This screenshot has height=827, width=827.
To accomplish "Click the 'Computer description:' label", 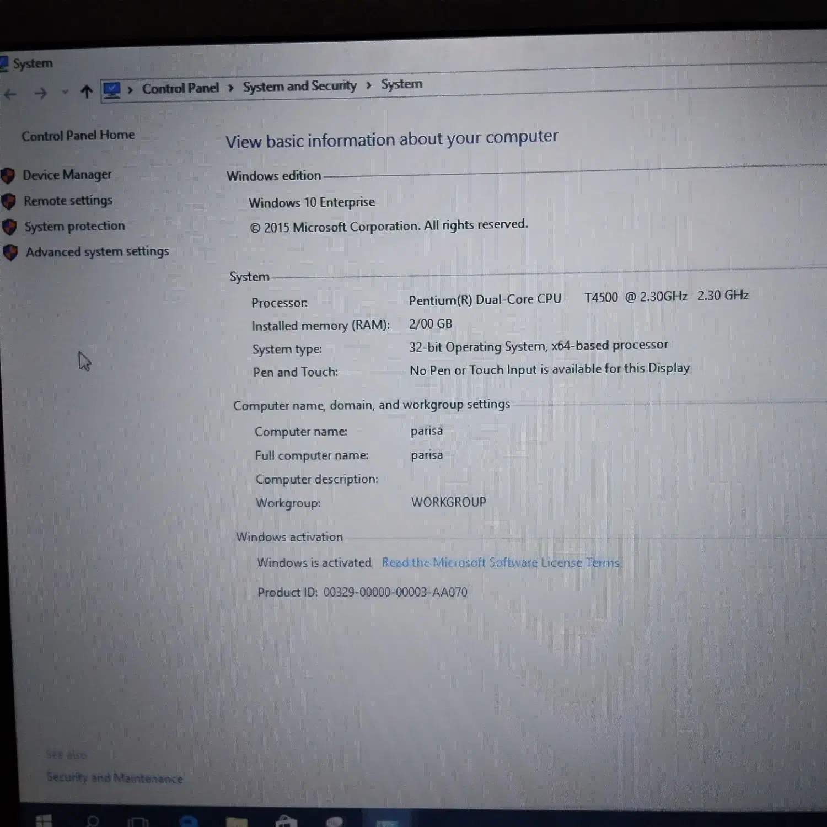I will click(316, 479).
